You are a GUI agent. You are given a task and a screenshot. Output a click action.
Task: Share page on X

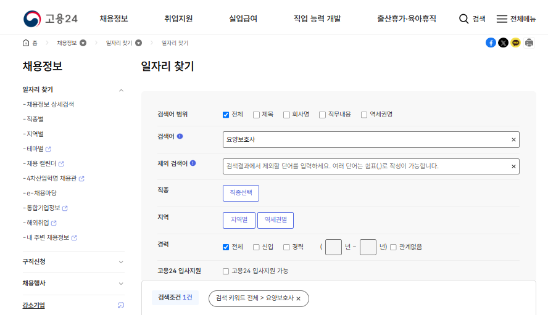504,43
